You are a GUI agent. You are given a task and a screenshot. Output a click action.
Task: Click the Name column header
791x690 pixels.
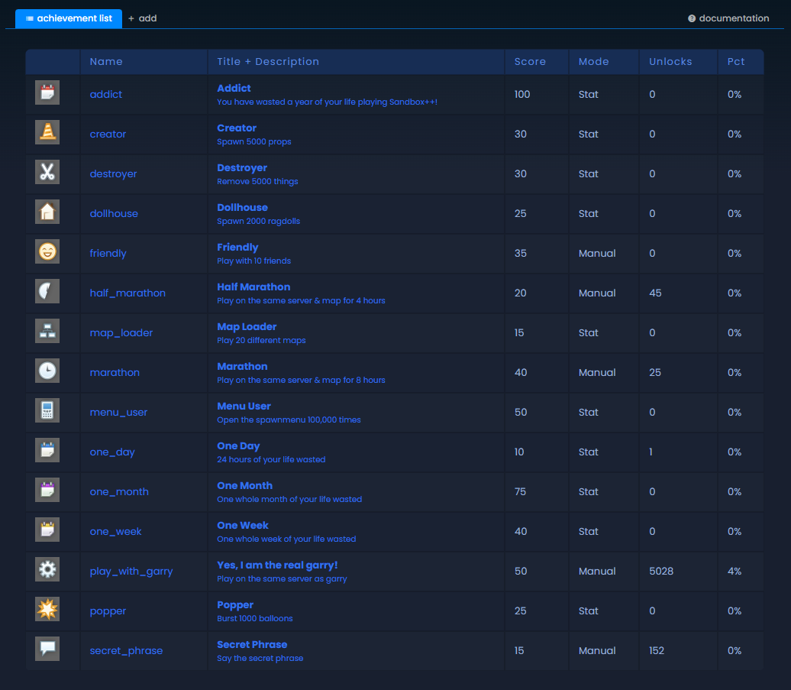[x=106, y=62]
